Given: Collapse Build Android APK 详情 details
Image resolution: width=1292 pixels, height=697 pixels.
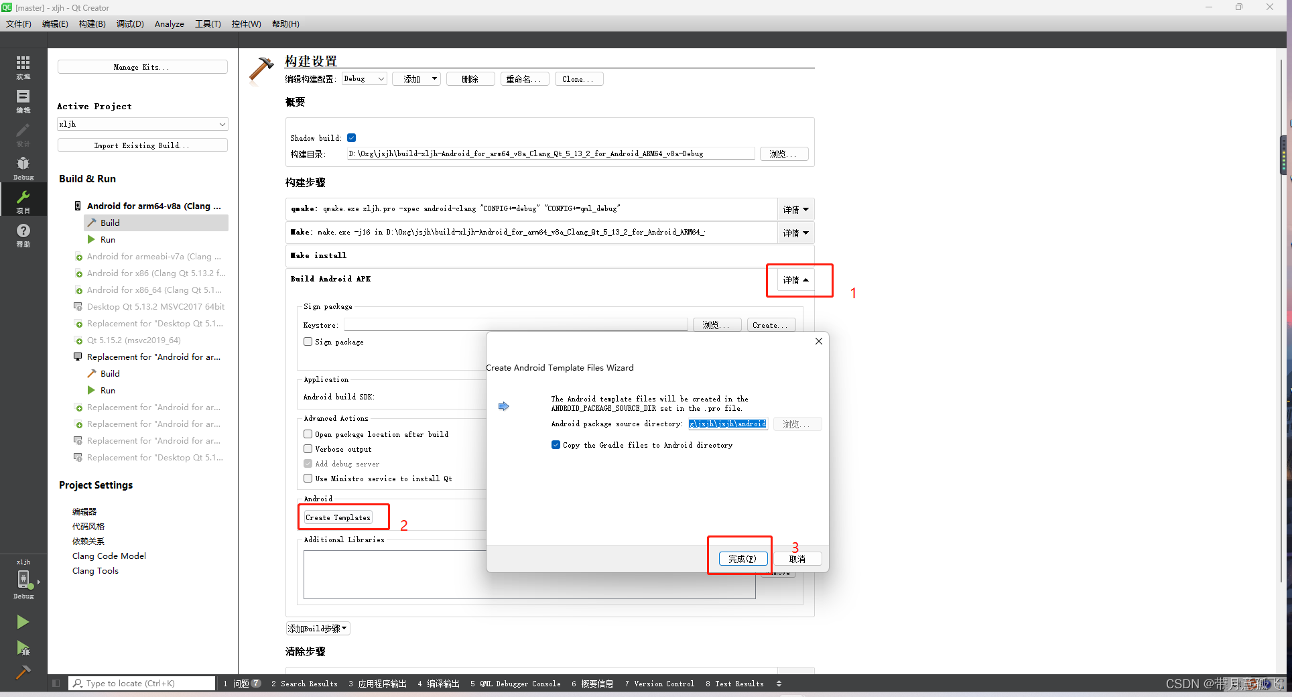Looking at the screenshot, I should [795, 280].
